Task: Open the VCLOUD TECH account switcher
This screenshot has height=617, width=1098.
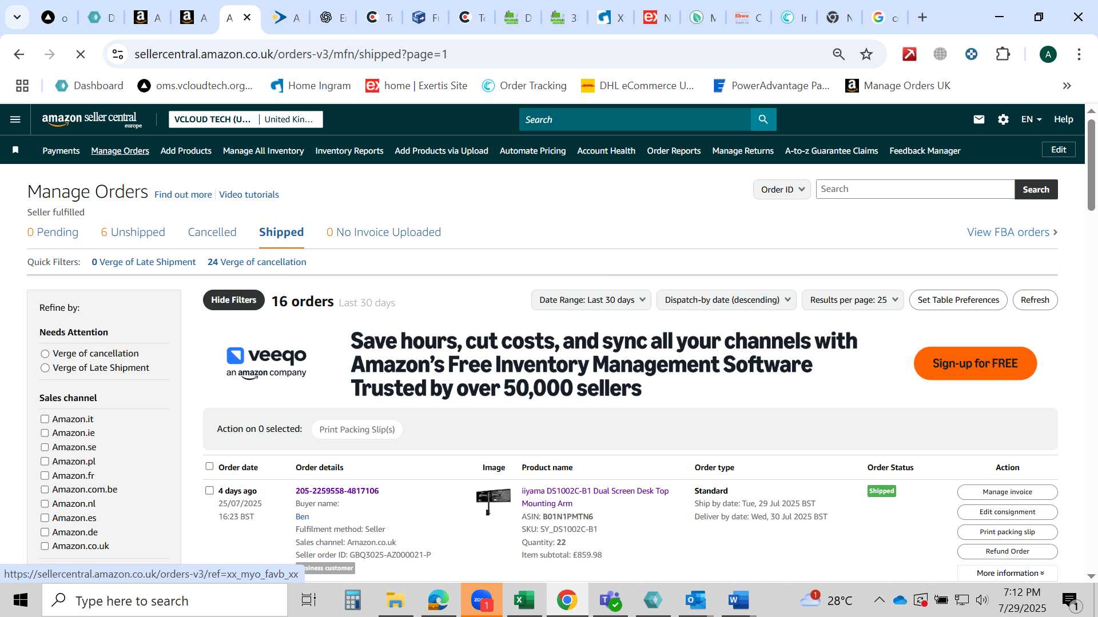Action: point(246,119)
